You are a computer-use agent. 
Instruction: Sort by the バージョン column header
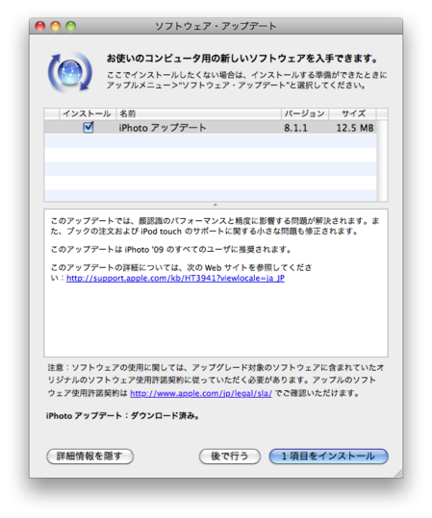pyautogui.click(x=305, y=113)
